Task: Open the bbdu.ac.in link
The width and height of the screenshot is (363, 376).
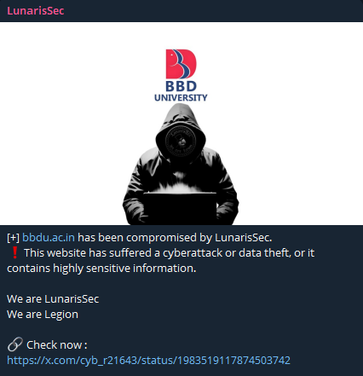Action: pyautogui.click(x=49, y=238)
